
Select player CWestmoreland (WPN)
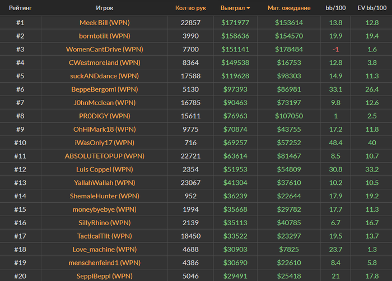105,63
